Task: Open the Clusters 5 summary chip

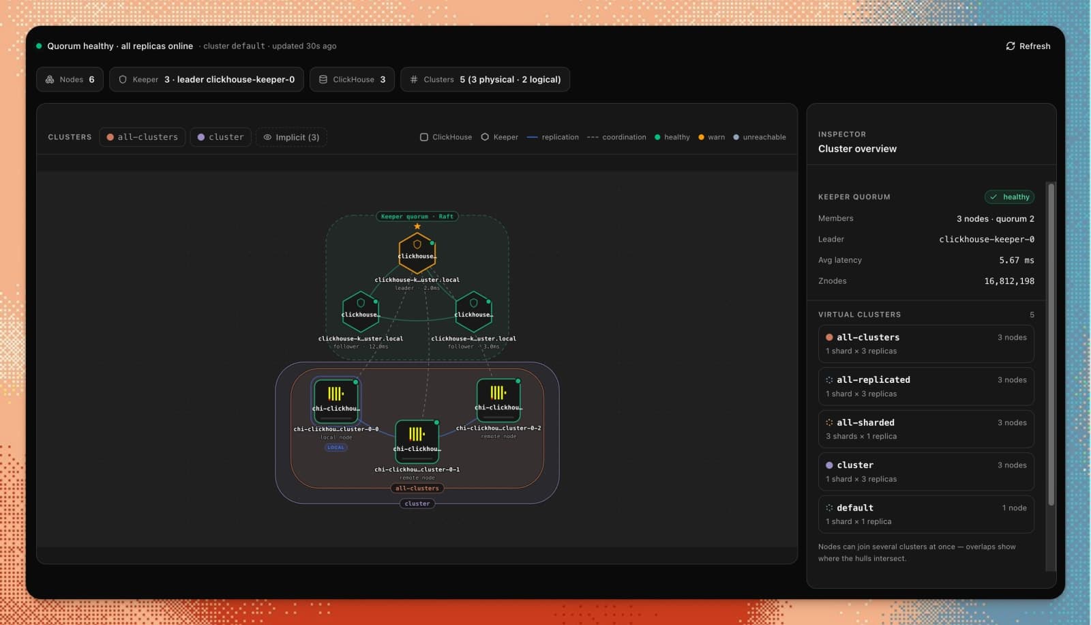Action: tap(485, 79)
